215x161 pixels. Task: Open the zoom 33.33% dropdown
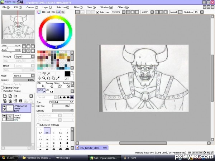pyautogui.click(x=124, y=12)
